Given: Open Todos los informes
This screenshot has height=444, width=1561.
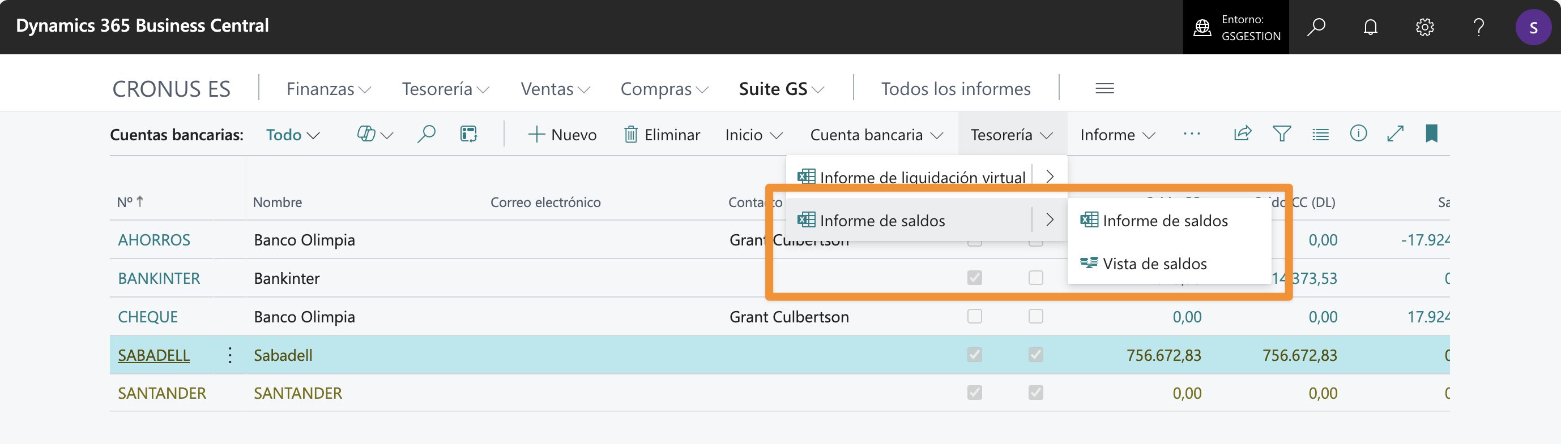Looking at the screenshot, I should coord(956,89).
